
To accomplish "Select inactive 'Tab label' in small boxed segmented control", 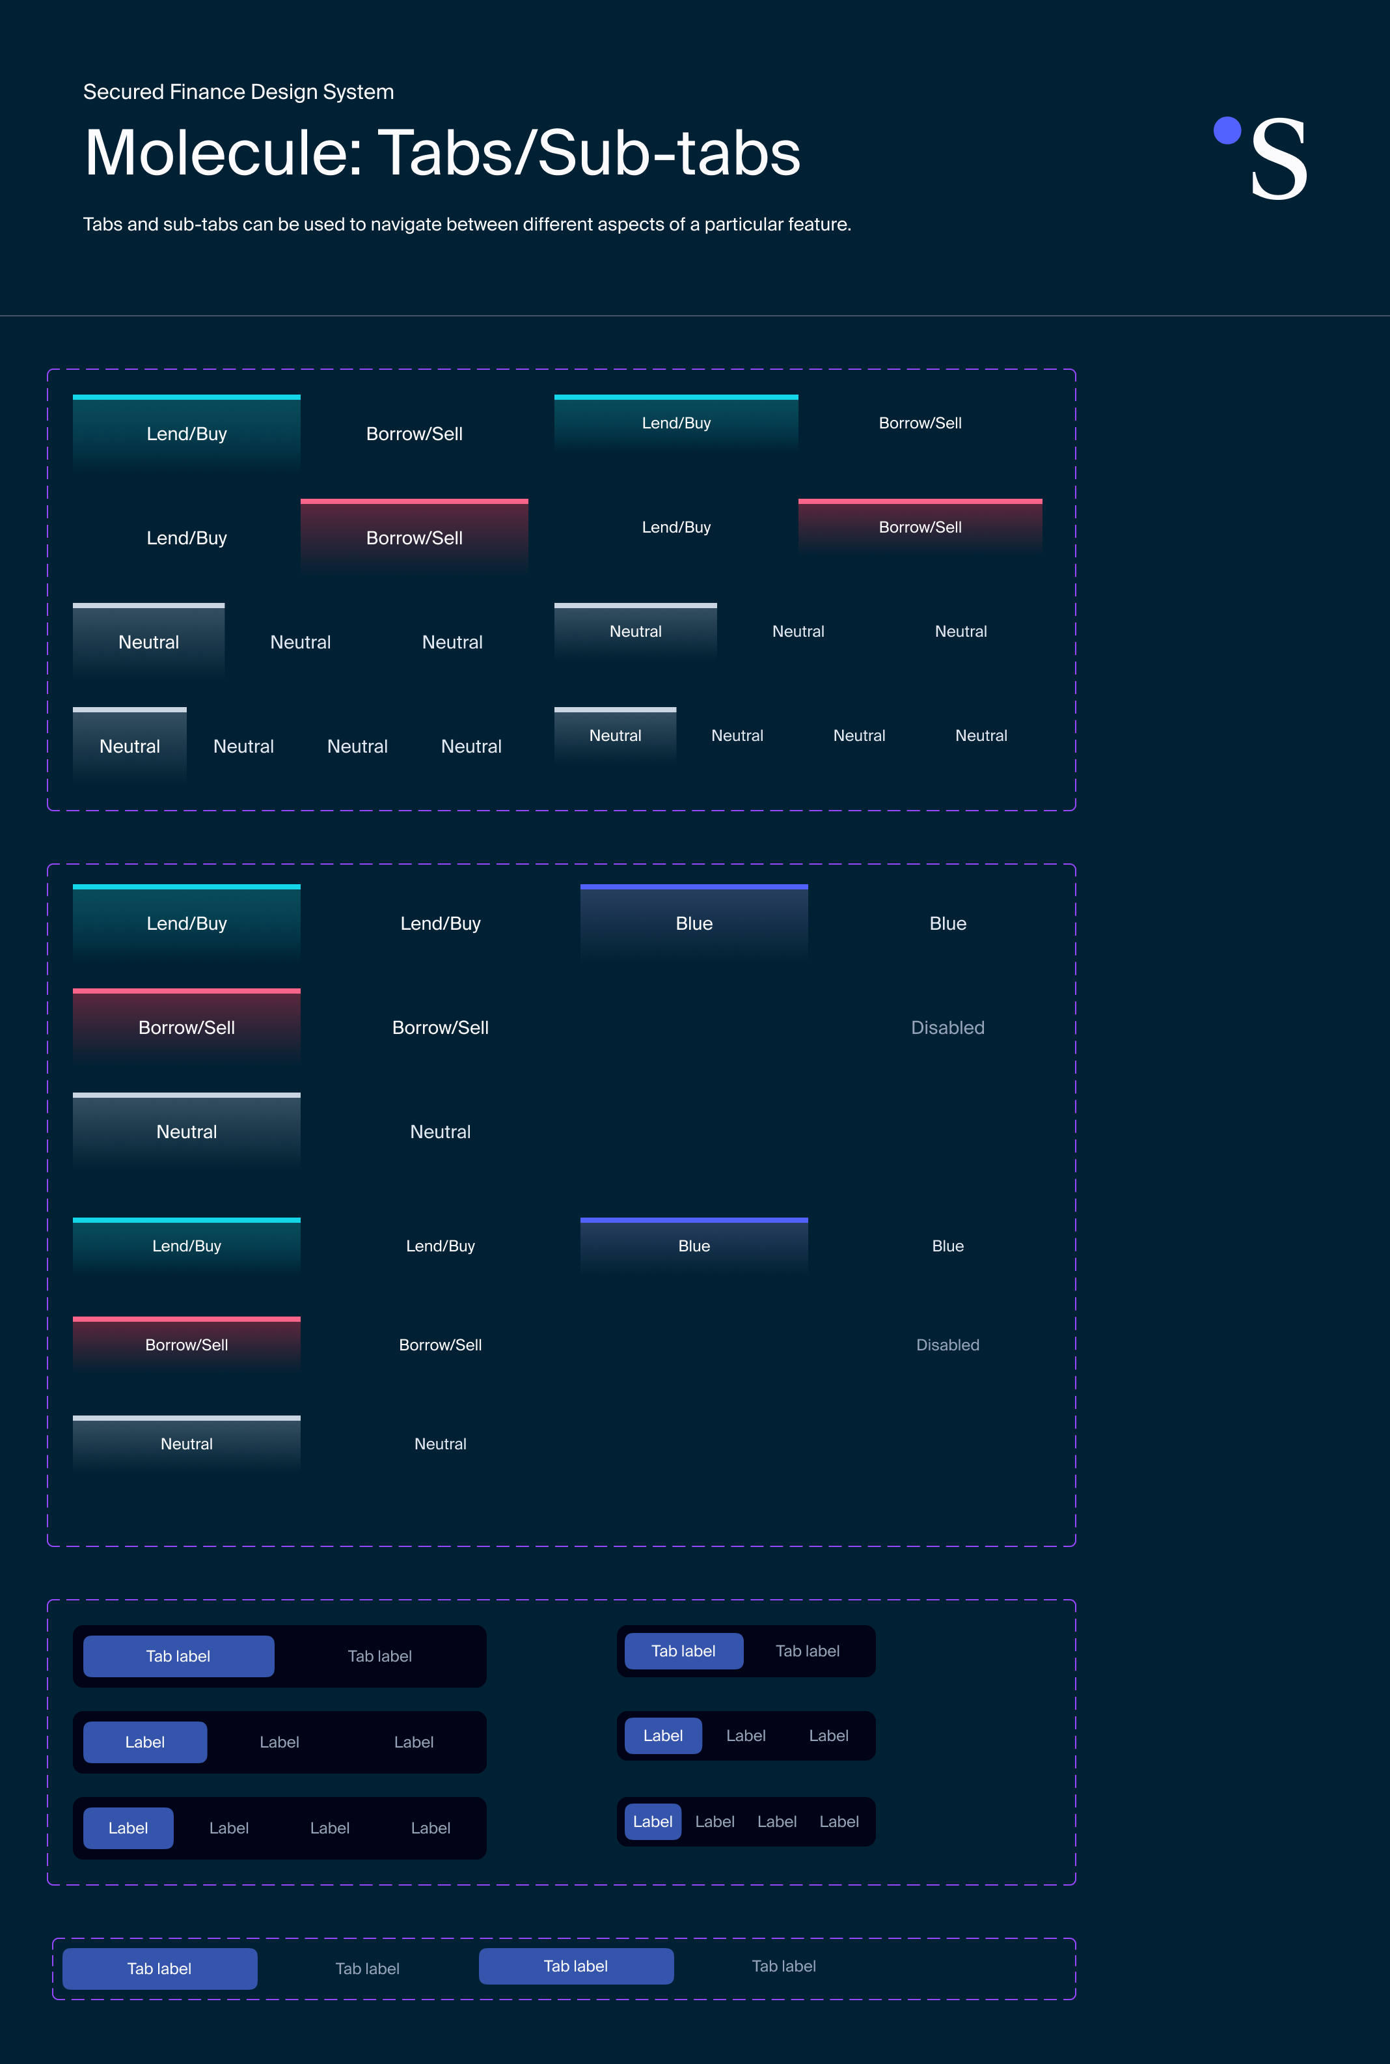I will pos(808,1651).
